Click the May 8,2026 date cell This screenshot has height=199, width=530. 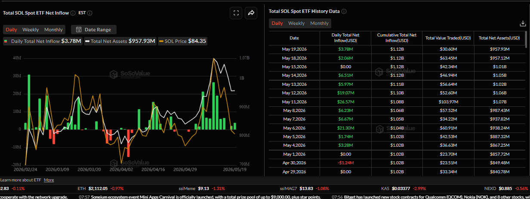coord(294,110)
